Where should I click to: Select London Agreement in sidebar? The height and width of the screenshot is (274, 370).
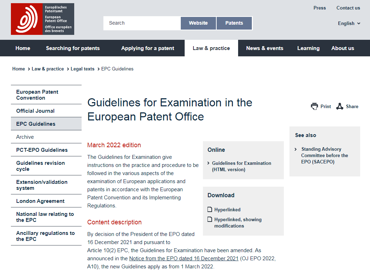(40, 201)
